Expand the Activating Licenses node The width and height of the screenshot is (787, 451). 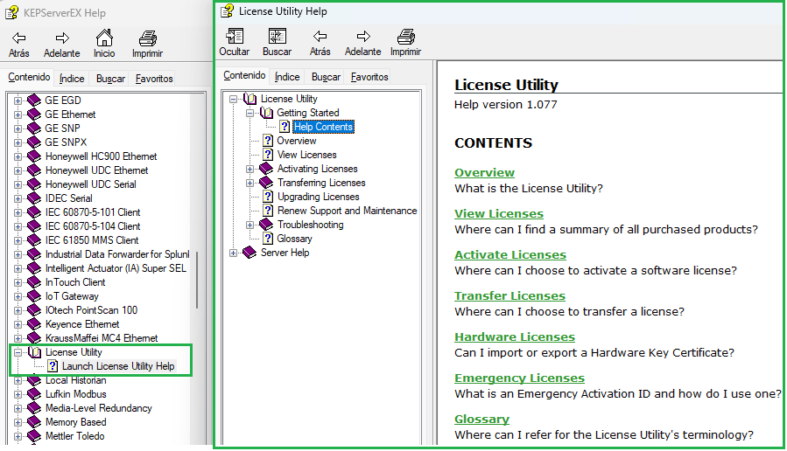coord(250,170)
